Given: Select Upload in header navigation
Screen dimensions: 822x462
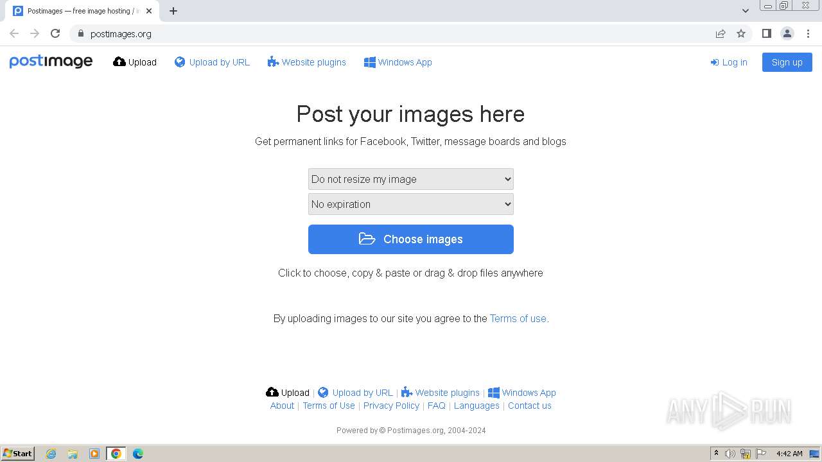Looking at the screenshot, I should pos(135,62).
